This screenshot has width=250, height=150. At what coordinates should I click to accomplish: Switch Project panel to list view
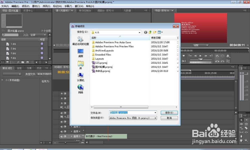coord(3,62)
